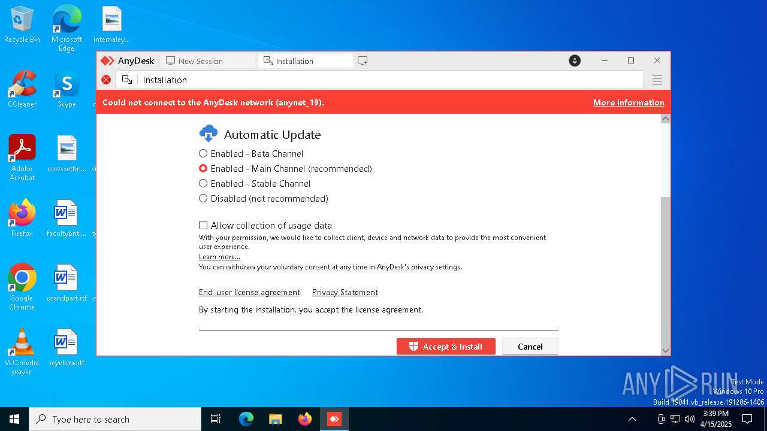Open the Windows Start menu

click(x=14, y=419)
